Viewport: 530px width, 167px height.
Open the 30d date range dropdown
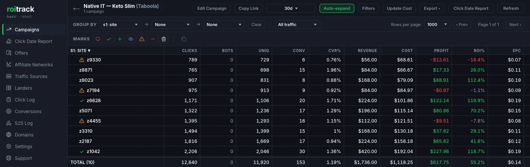(291, 8)
